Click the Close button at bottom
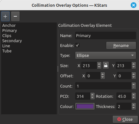139x124 pixels. 125,119
